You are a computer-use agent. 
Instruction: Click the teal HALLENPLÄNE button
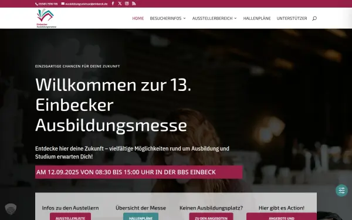coord(141,216)
